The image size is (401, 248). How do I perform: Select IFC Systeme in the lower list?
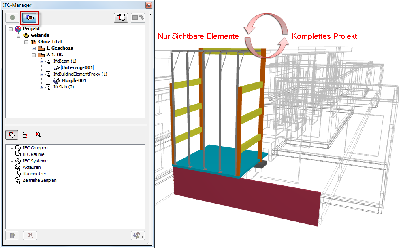(35, 161)
